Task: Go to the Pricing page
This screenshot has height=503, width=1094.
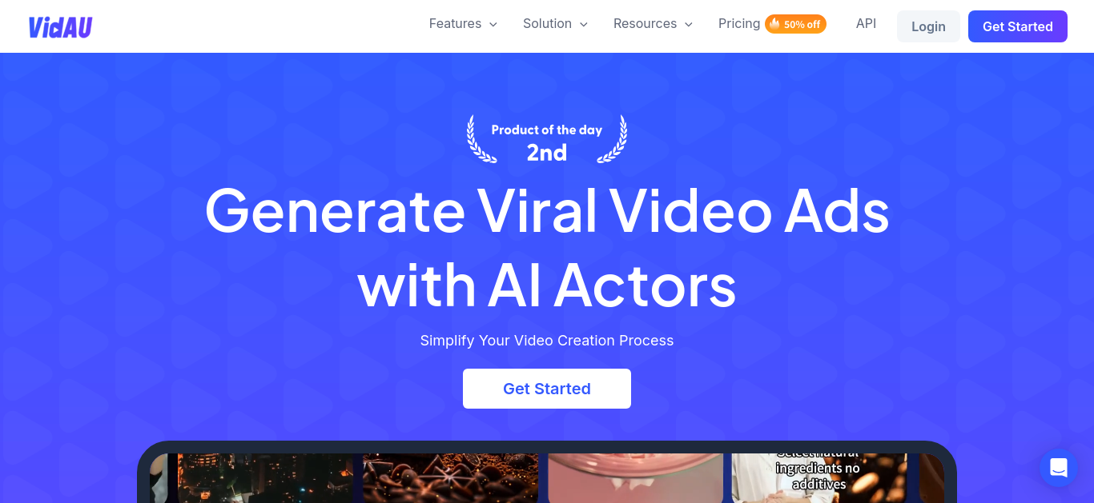Action: (x=739, y=24)
